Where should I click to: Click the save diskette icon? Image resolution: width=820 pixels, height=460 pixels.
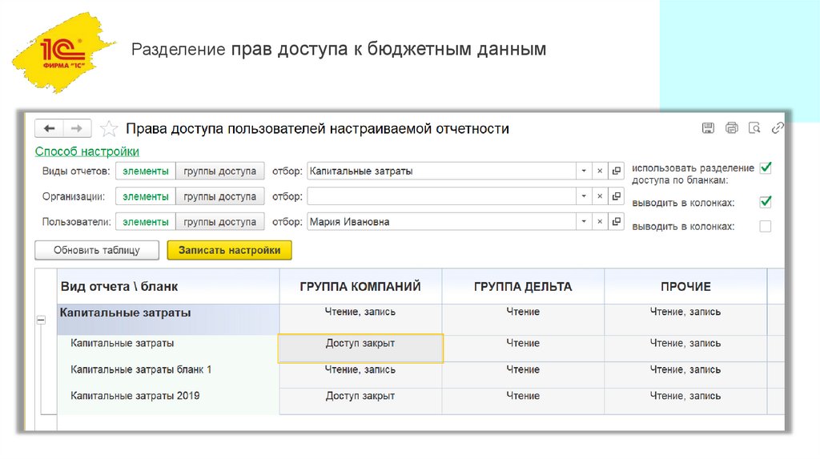tap(708, 128)
